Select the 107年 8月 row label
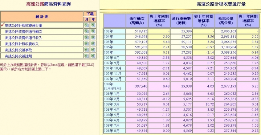The height and width of the screenshot is (135, 261). [114, 58]
